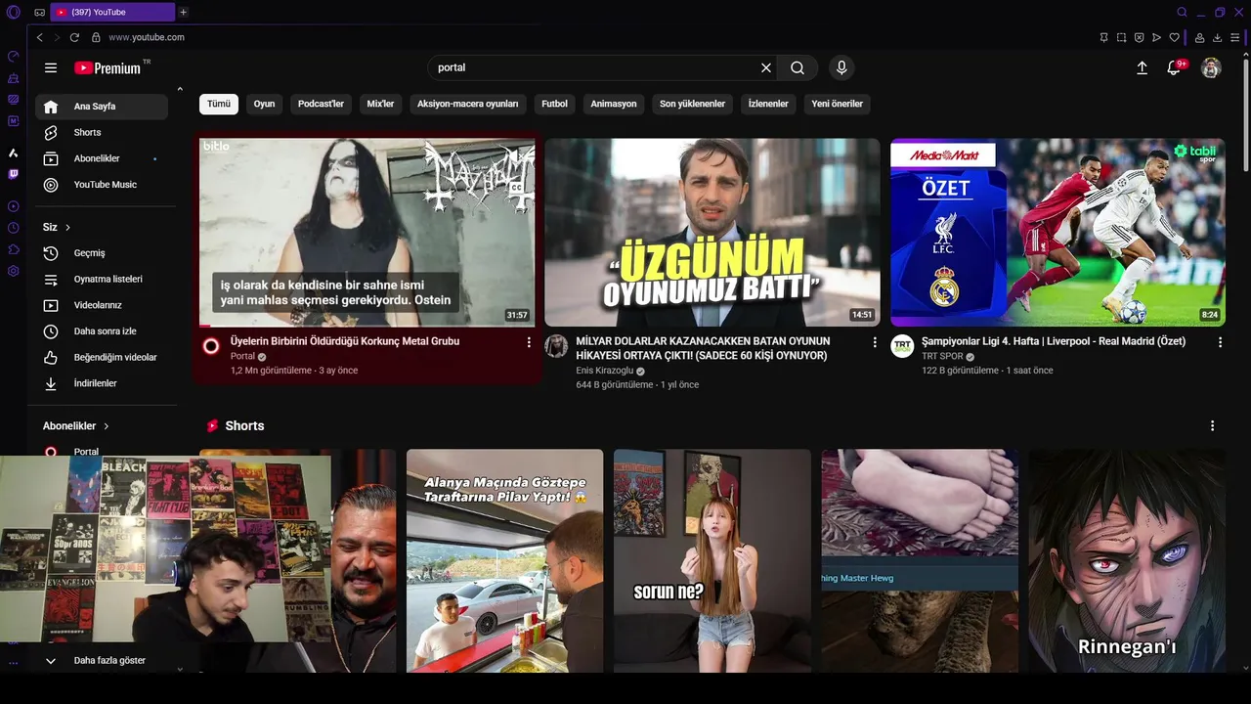Open Twitch panel in the Opera sidebar
The width and height of the screenshot is (1251, 704).
tap(13, 174)
